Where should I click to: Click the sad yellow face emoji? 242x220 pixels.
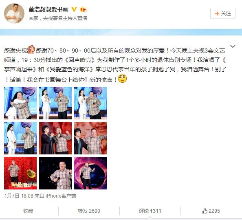pyautogui.click(x=122, y=79)
